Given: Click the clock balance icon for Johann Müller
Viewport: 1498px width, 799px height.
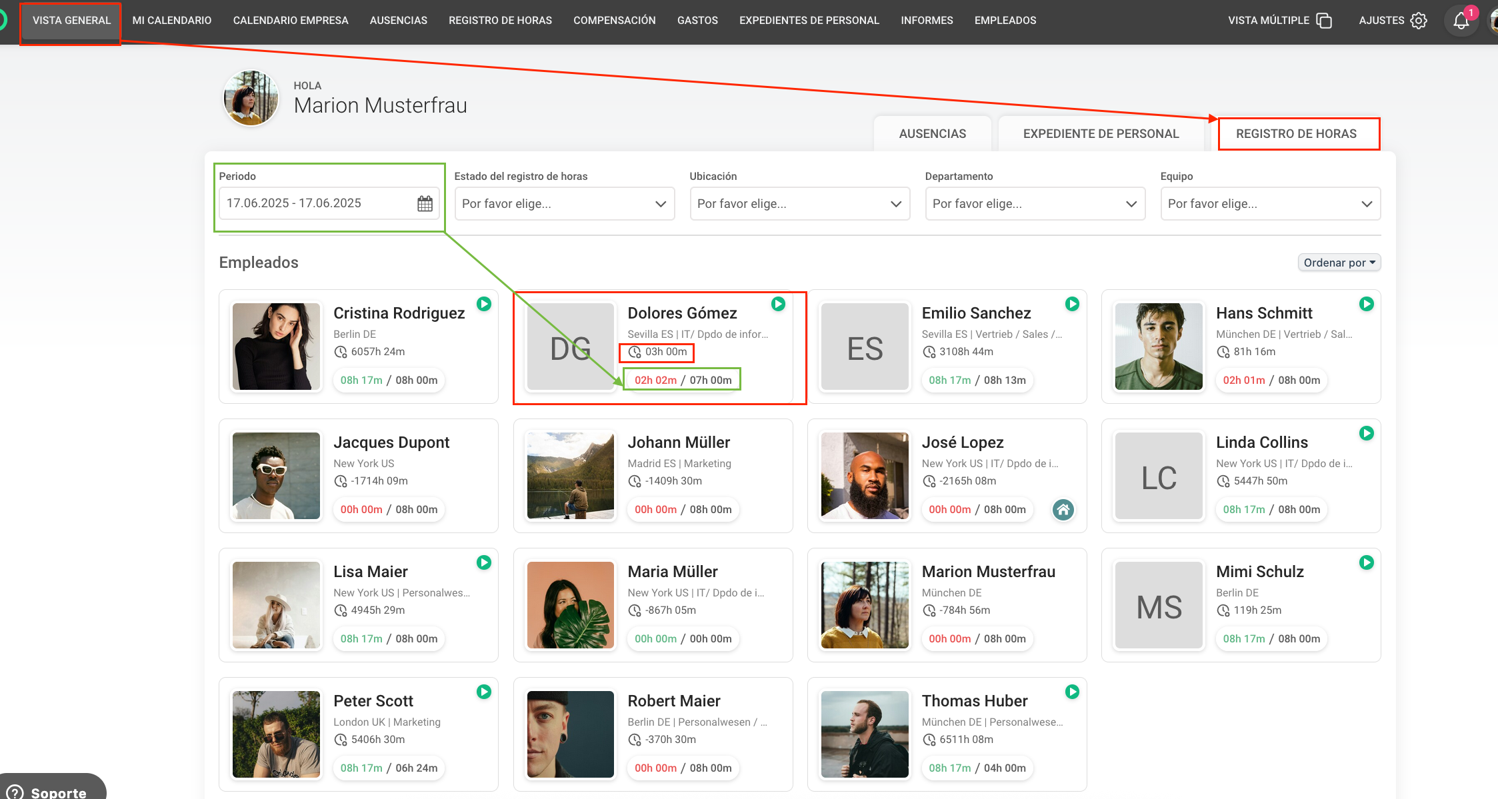Looking at the screenshot, I should pos(635,481).
